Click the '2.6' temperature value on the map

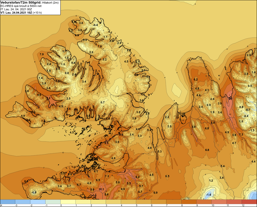point(148,113)
